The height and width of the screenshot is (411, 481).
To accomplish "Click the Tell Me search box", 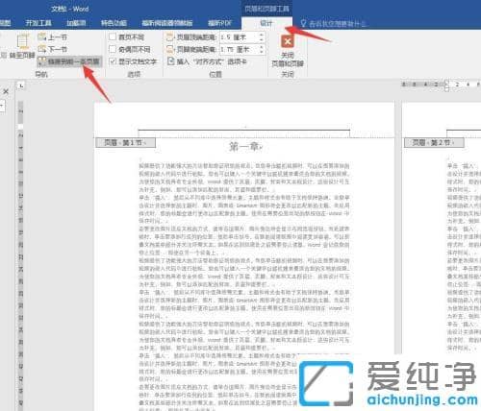I will pos(334,23).
